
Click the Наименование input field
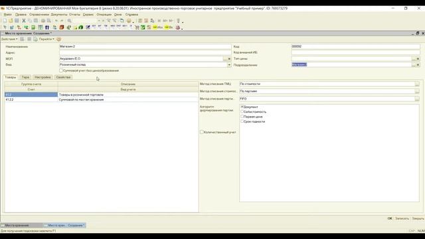point(145,46)
